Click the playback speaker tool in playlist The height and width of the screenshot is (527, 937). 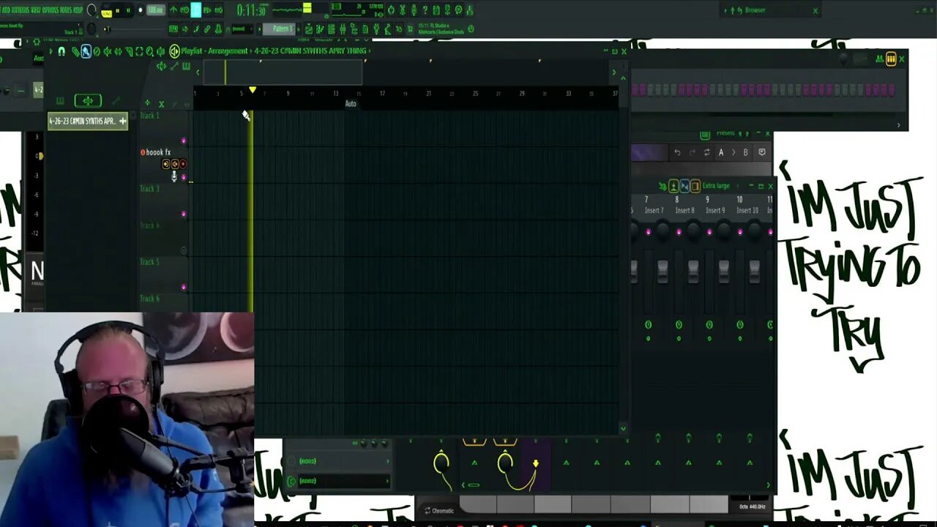click(160, 51)
